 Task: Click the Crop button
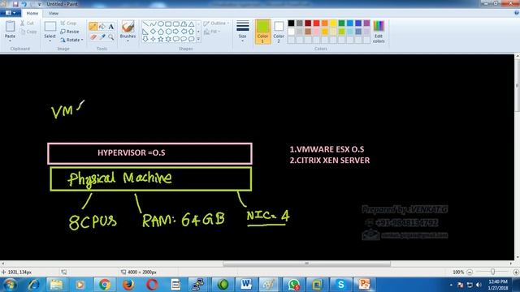[68, 24]
